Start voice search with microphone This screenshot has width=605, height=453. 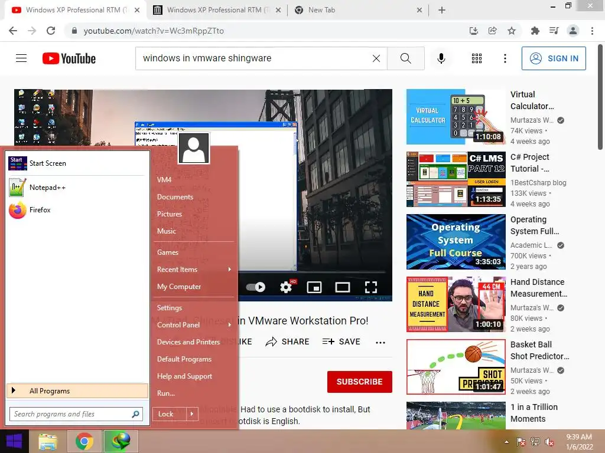(441, 58)
